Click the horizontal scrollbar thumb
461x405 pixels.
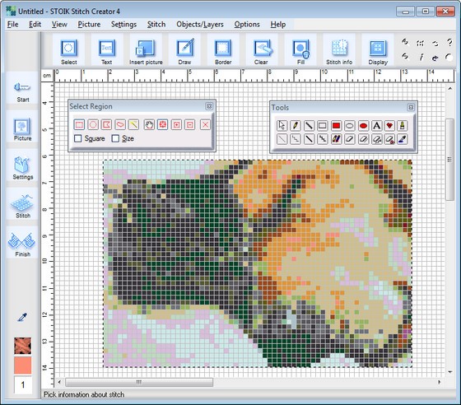[x=139, y=382]
